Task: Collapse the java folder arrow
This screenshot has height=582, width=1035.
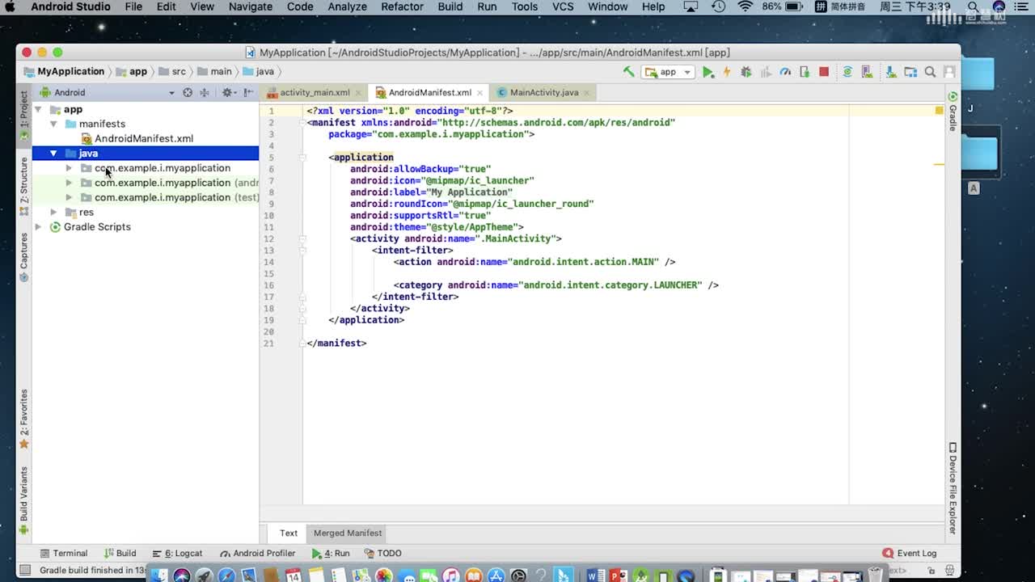Action: [53, 154]
